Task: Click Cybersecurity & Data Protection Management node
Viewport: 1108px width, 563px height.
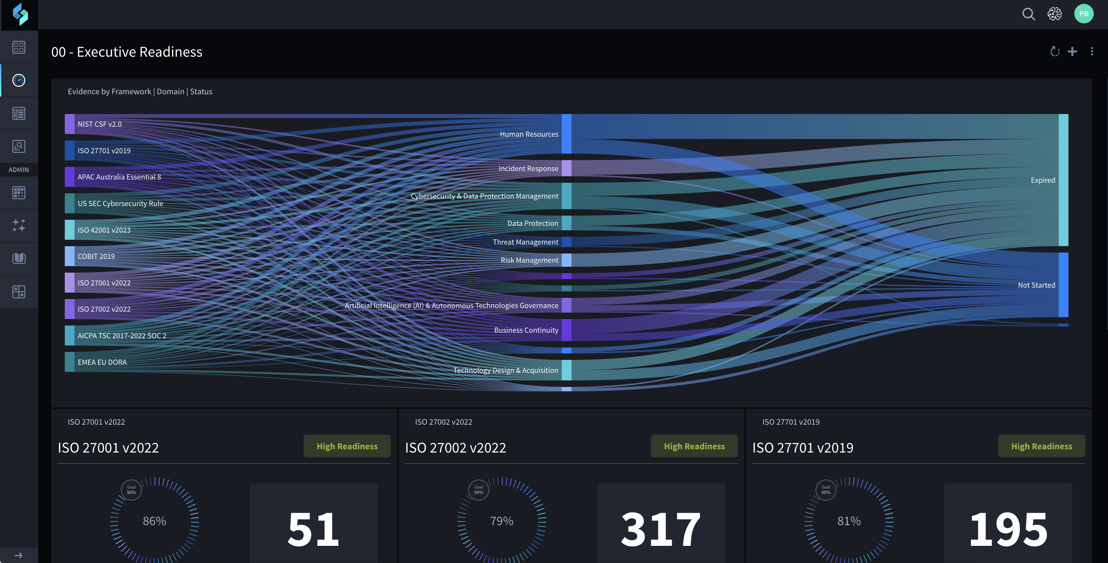Action: point(567,196)
